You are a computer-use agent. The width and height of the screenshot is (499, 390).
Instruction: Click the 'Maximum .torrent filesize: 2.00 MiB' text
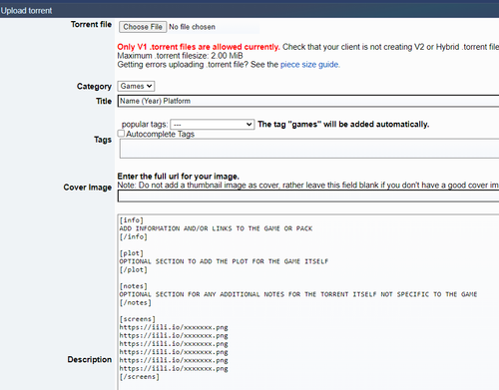[x=180, y=56]
